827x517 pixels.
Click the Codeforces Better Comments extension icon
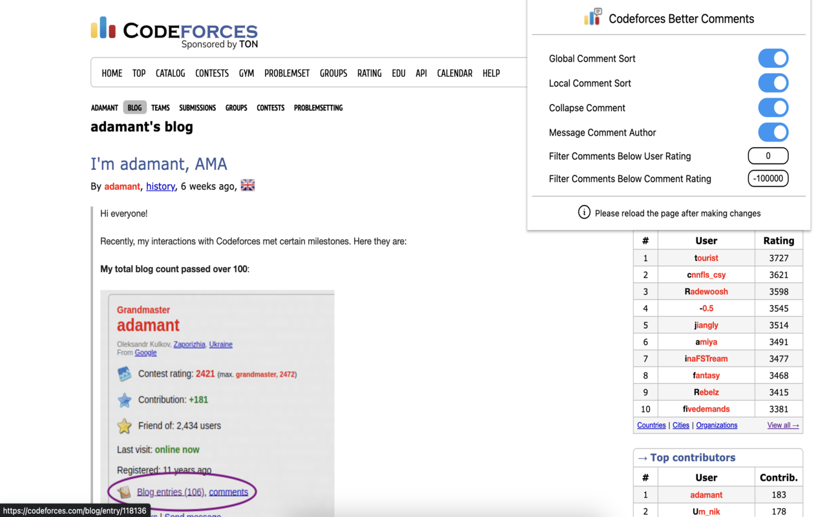click(592, 17)
